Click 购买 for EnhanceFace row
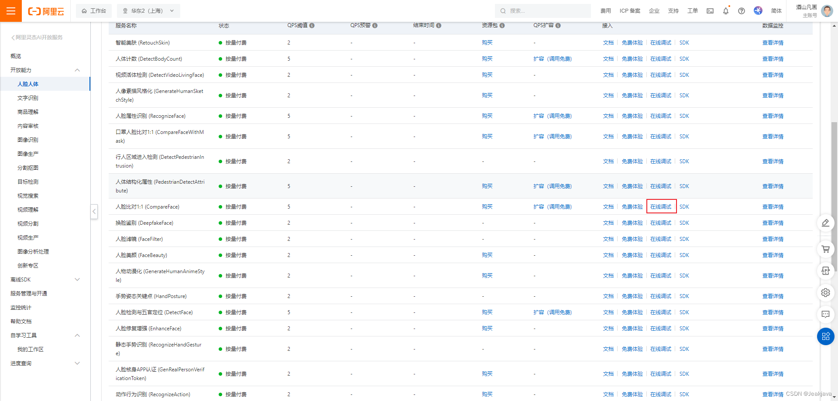This screenshot has width=838, height=401. pos(487,329)
